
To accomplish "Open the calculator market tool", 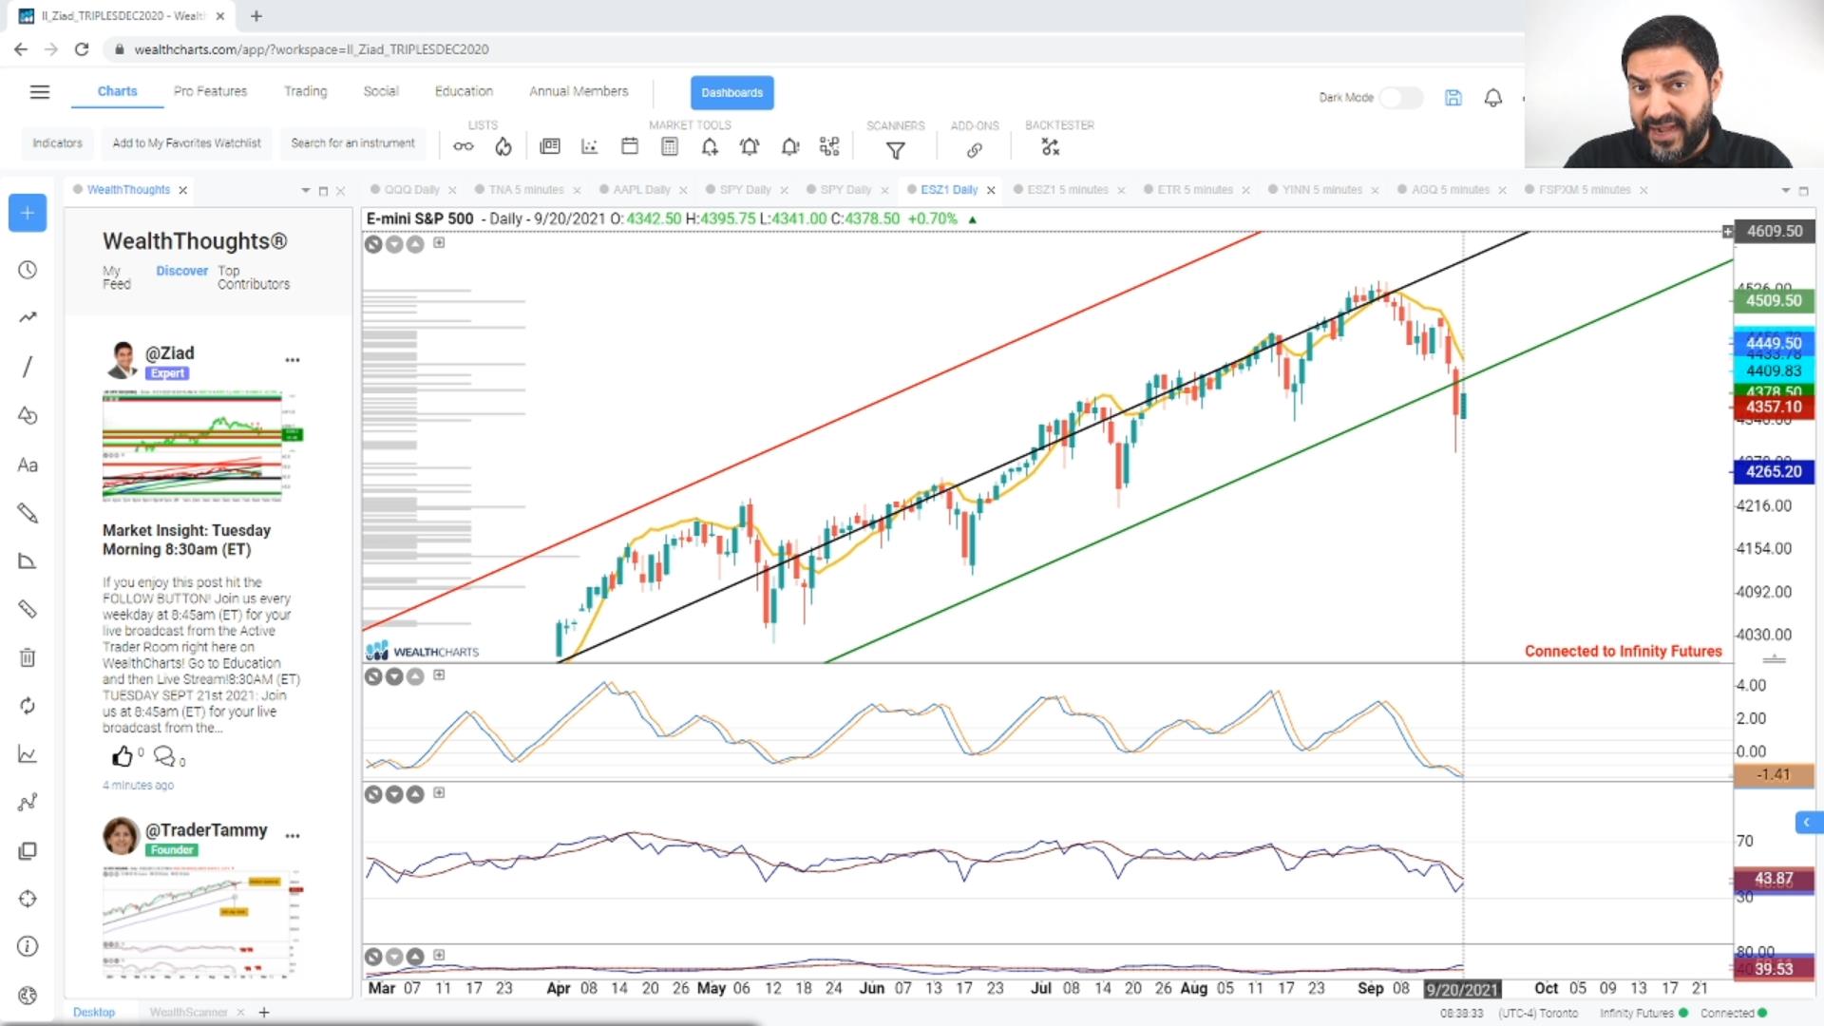I will pos(670,146).
